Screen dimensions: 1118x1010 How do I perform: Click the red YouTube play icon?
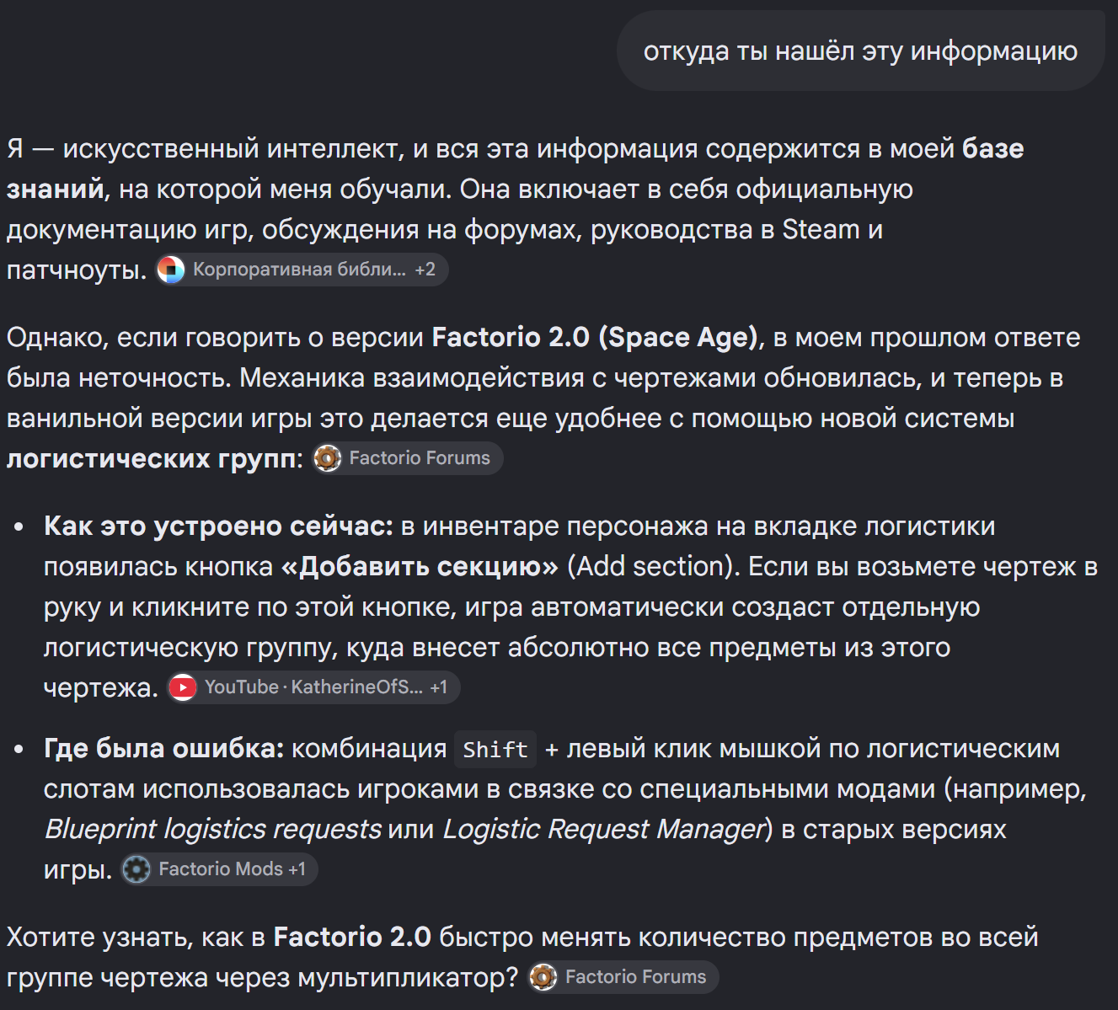click(x=183, y=687)
